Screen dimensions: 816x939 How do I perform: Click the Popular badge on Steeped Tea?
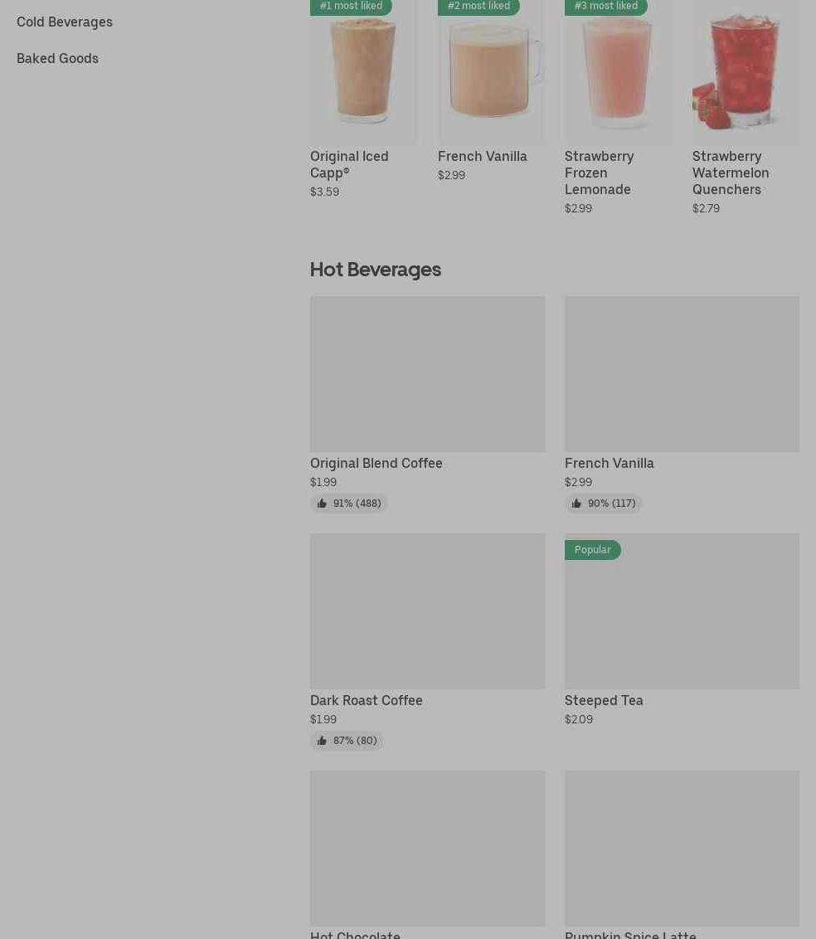593,550
